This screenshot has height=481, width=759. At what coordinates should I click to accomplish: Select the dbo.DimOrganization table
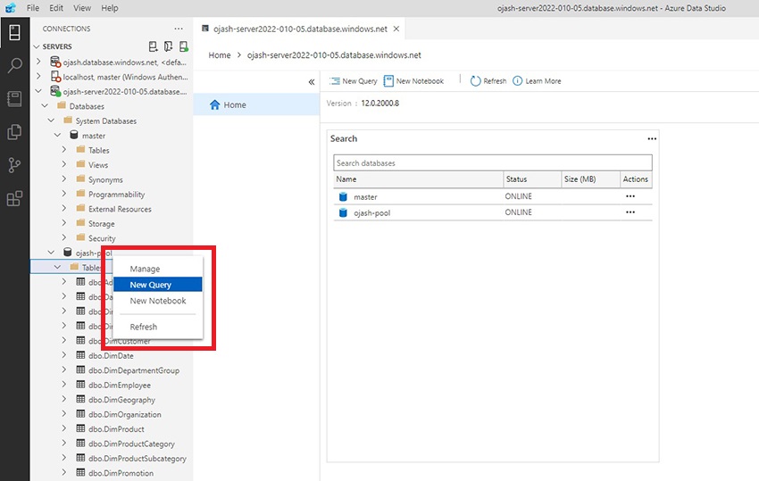coord(124,414)
